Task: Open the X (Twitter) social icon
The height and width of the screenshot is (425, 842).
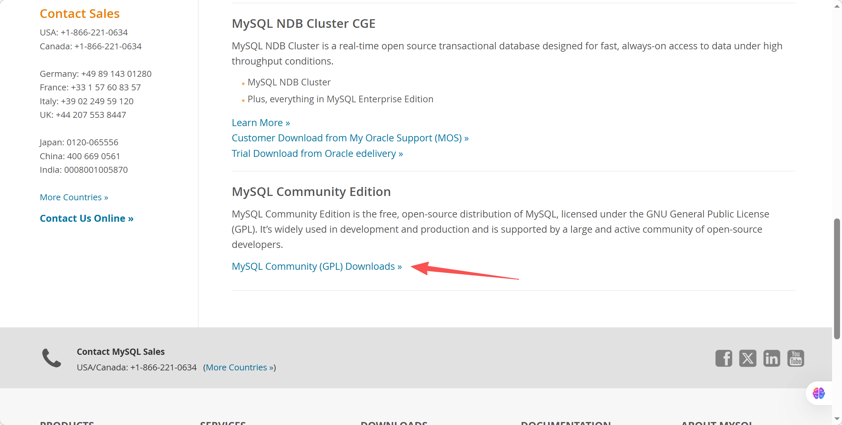Action: coord(748,358)
